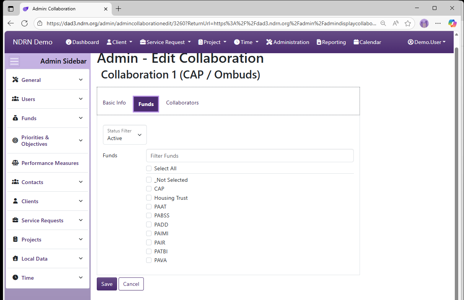
Task: Select the Funds tab
Action: coord(146,104)
